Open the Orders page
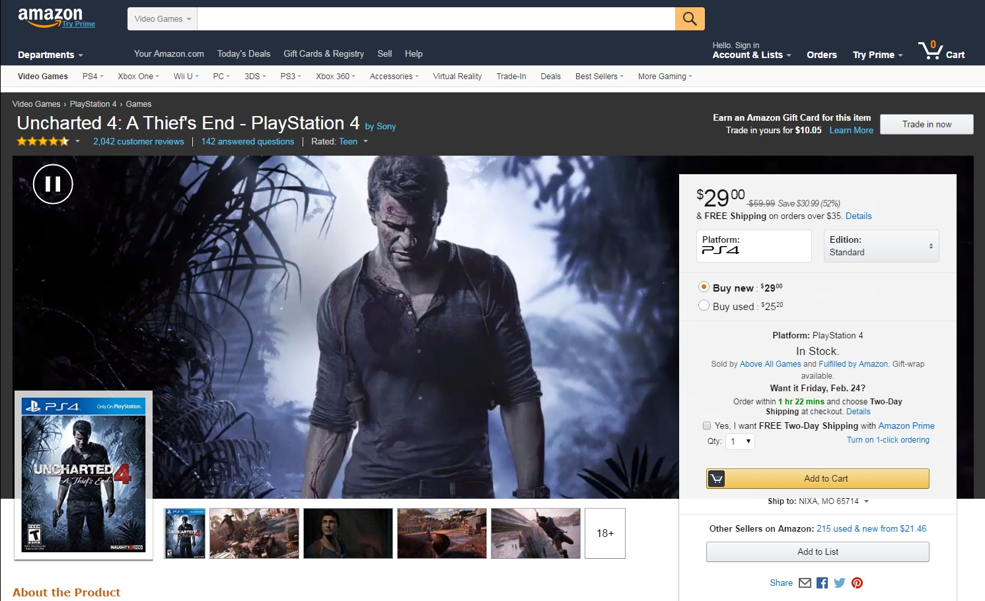This screenshot has height=601, width=985. coord(822,55)
